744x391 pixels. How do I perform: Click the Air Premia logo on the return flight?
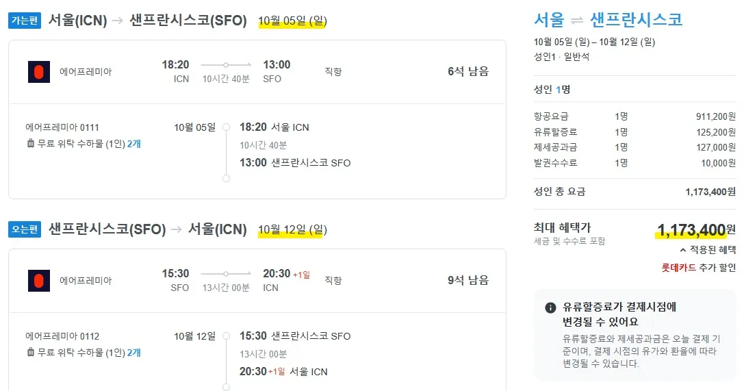(38, 281)
